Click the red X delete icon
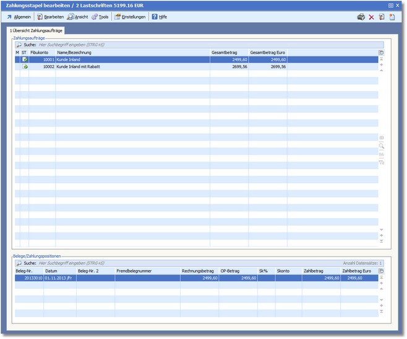 pyautogui.click(x=372, y=17)
